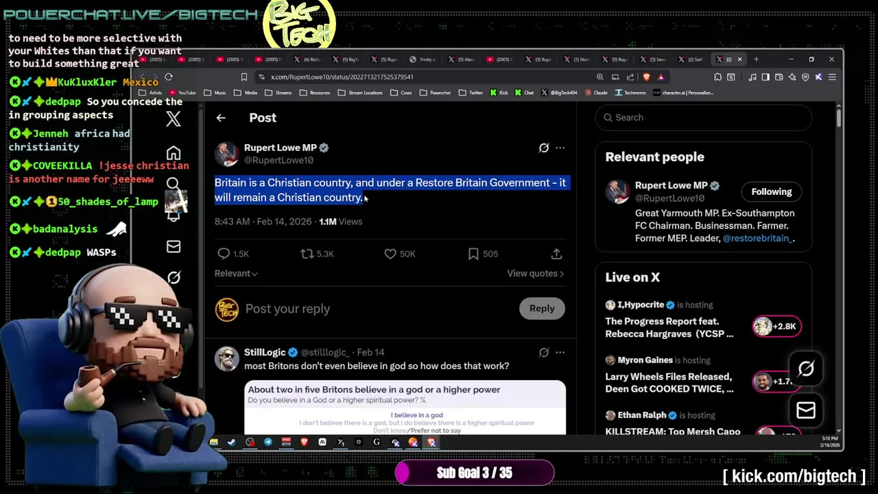The image size is (878, 494).
Task: Open the Artists bookmarks folder
Action: [x=151, y=93]
